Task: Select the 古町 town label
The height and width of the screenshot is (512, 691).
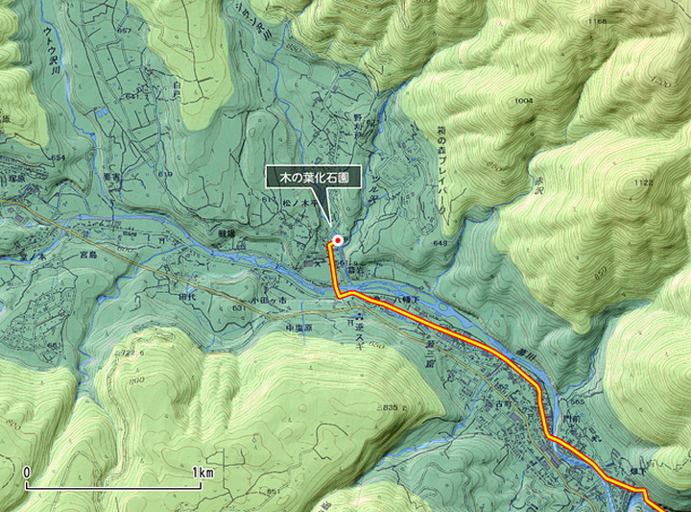Action: (491, 403)
